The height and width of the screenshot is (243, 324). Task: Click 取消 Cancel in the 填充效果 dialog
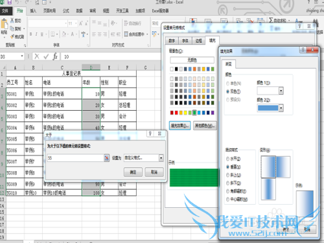point(307,229)
